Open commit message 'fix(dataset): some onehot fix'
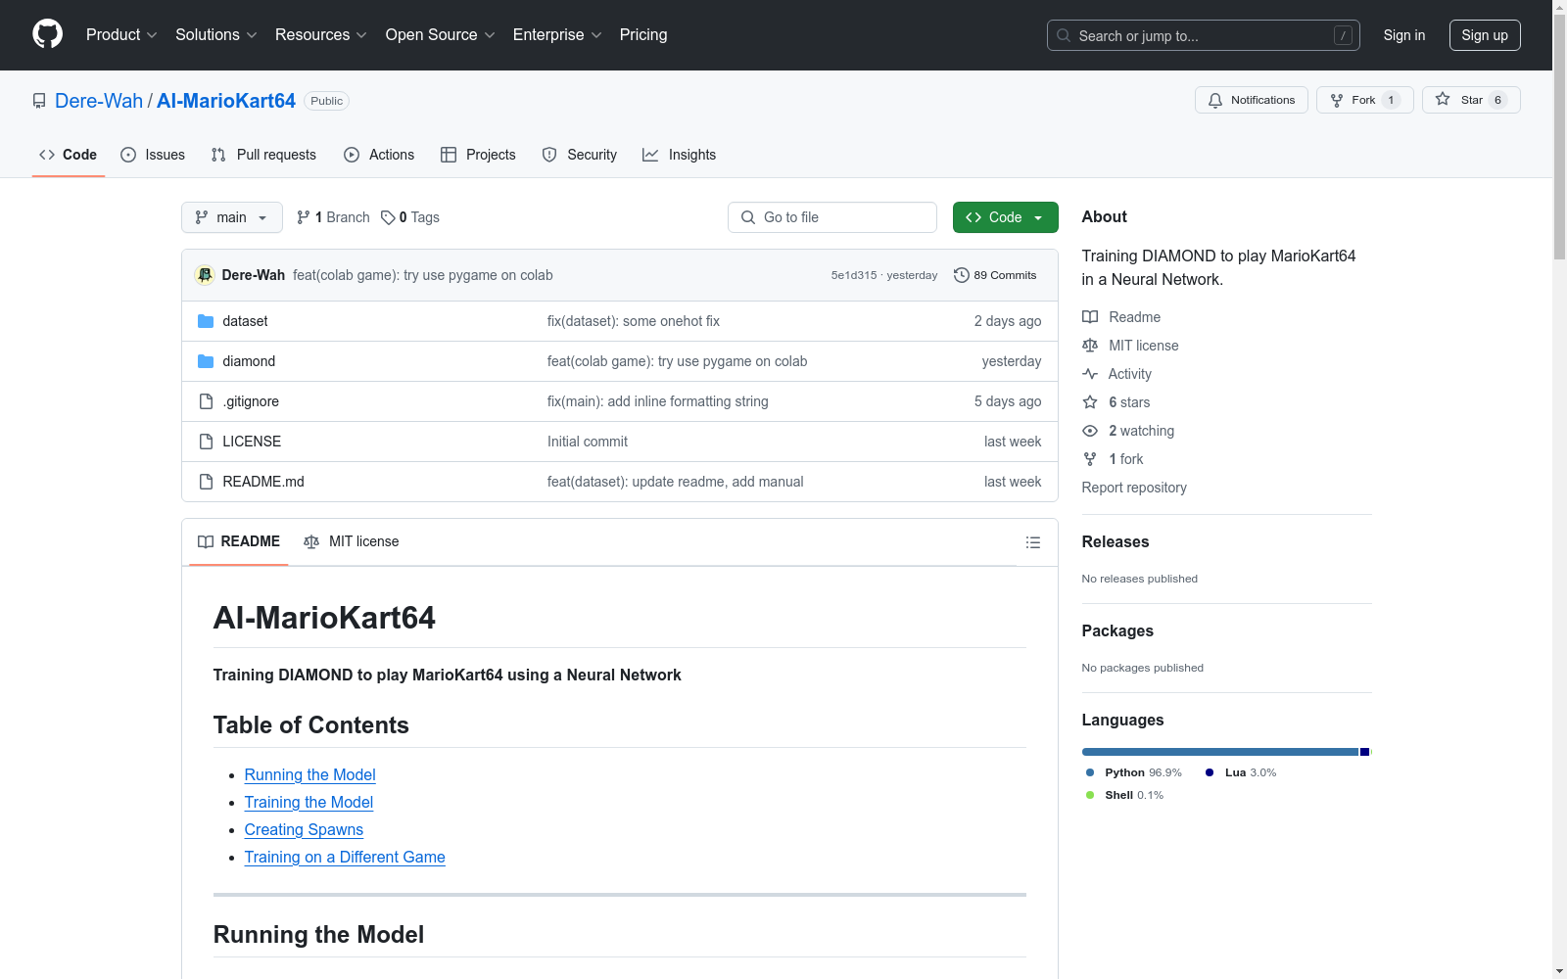This screenshot has height=979, width=1567. (634, 321)
